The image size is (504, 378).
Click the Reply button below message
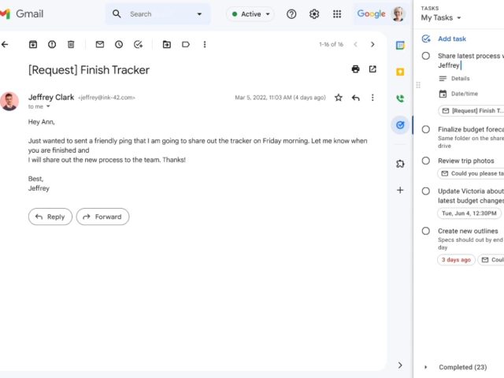point(50,217)
